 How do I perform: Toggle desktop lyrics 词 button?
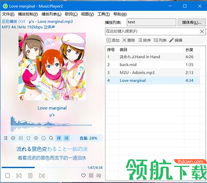[x=66, y=138]
